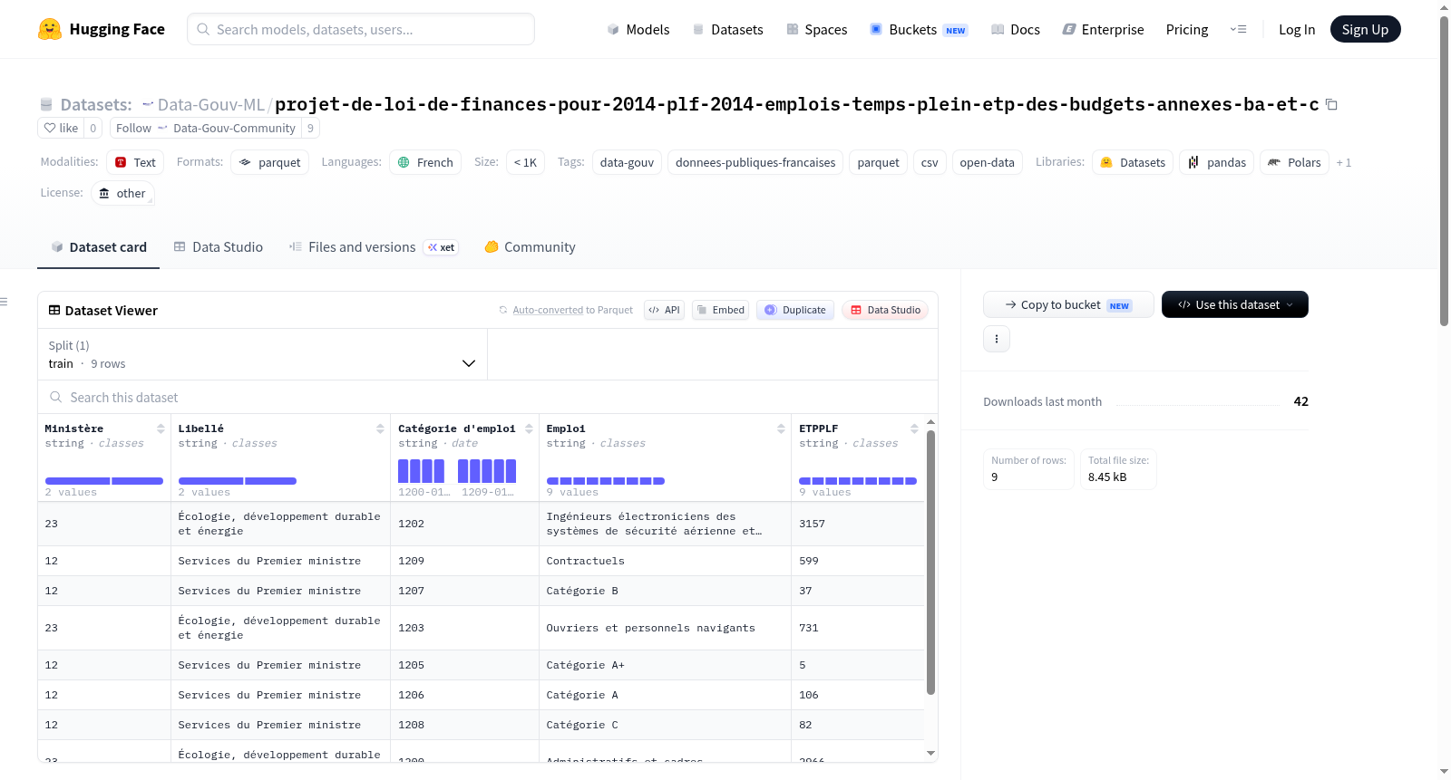This screenshot has height=780, width=1451.
Task: Follow Data-Gouv-Community
Action: pos(205,129)
